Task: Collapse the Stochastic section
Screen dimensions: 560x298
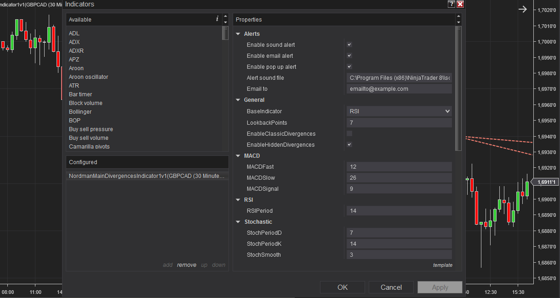Action: pyautogui.click(x=238, y=222)
